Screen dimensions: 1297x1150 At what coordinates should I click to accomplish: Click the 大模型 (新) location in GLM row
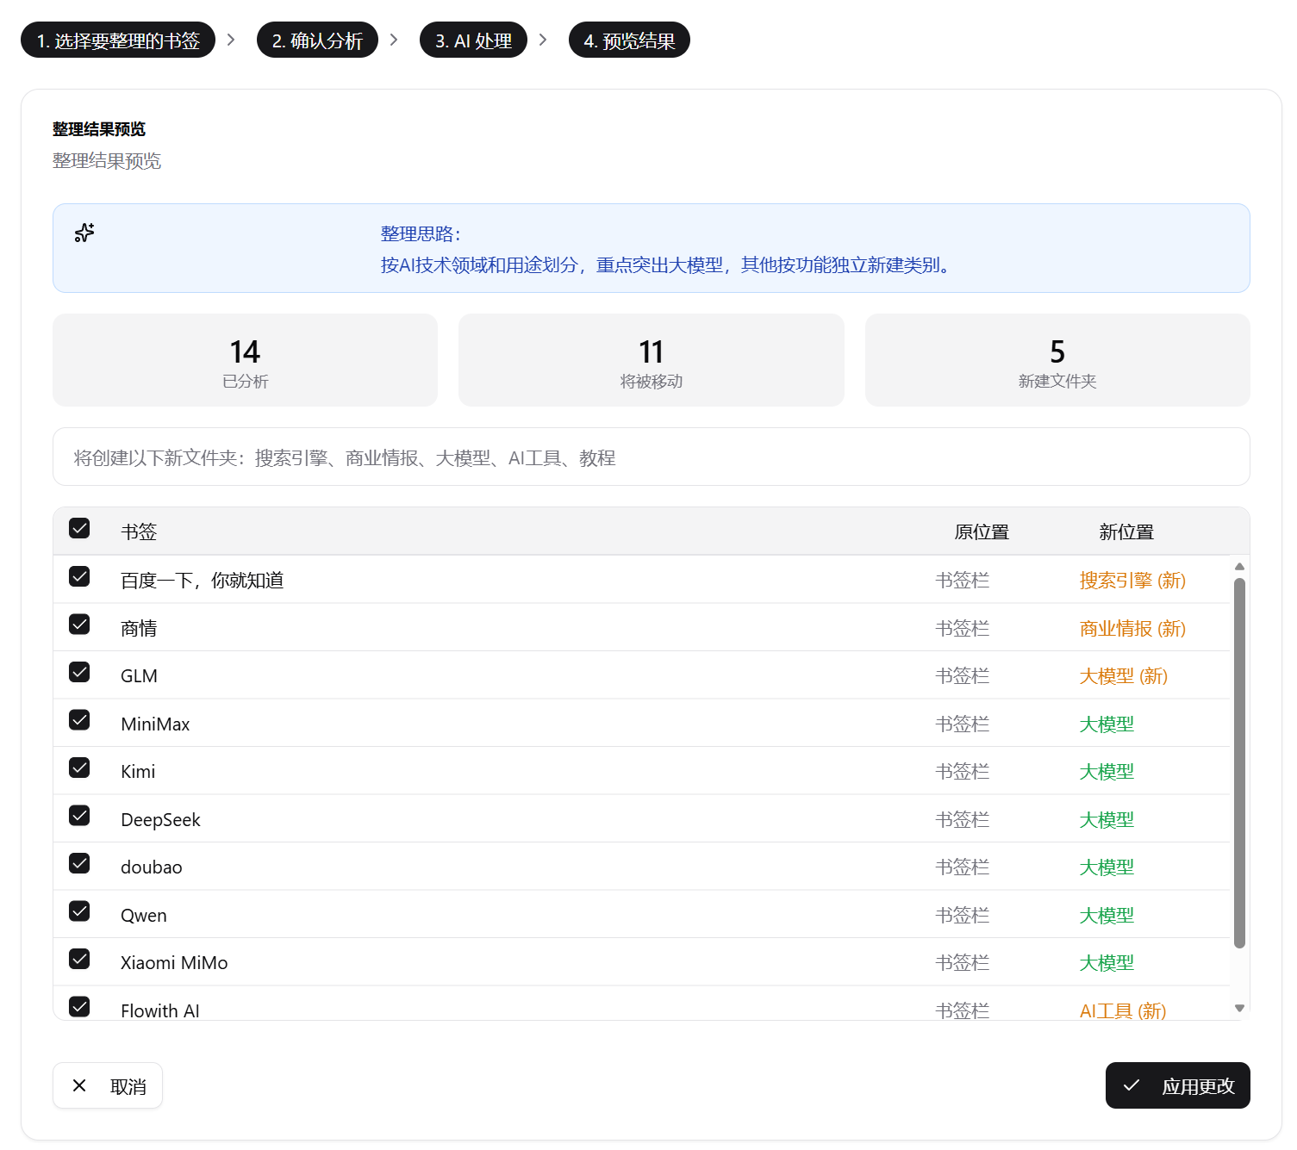(1124, 676)
